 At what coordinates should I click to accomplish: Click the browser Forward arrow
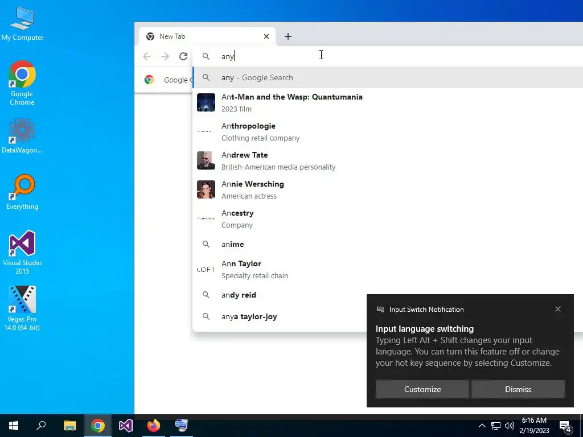pos(165,56)
